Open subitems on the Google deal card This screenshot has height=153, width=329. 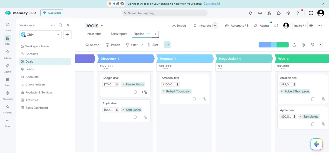(x=144, y=92)
